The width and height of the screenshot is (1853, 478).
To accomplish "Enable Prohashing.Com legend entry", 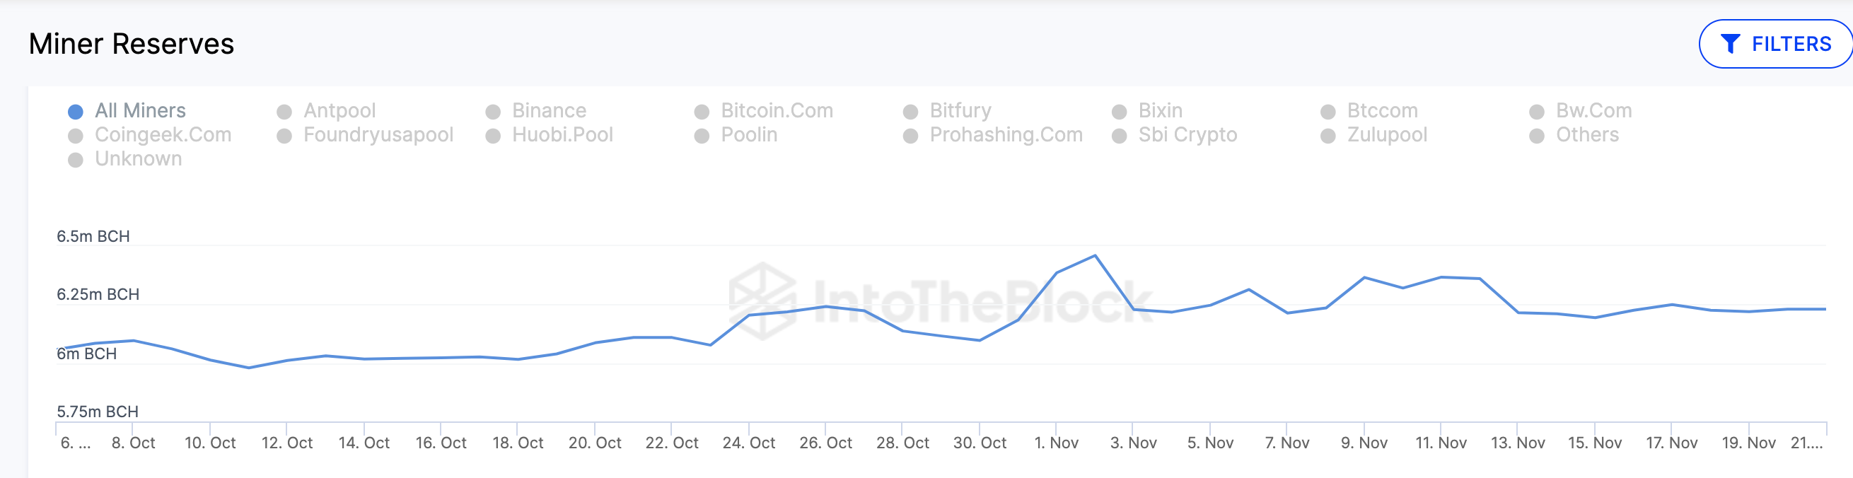I will (1005, 135).
